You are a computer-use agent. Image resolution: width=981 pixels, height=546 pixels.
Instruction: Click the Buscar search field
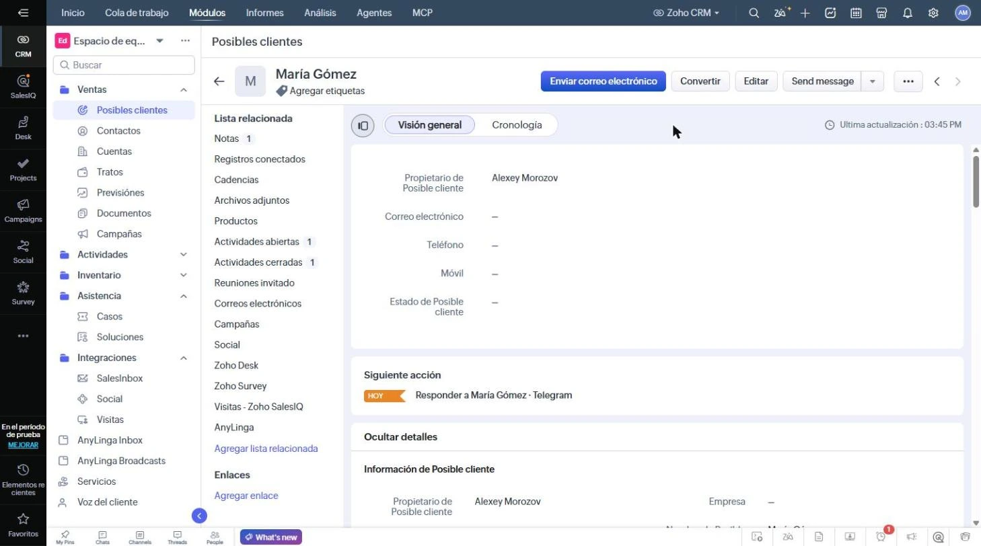(124, 65)
